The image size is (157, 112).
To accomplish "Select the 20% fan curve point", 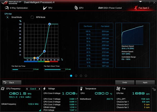I will point(44,51).
